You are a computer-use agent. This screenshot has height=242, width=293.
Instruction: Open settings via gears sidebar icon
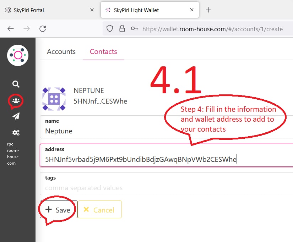(x=16, y=133)
